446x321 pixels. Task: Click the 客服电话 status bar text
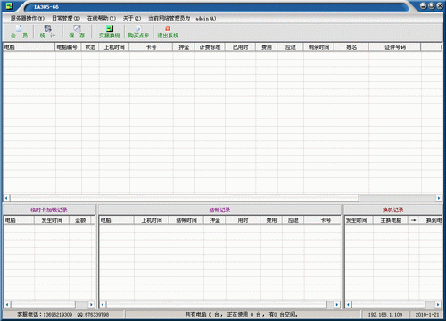[x=62, y=314]
